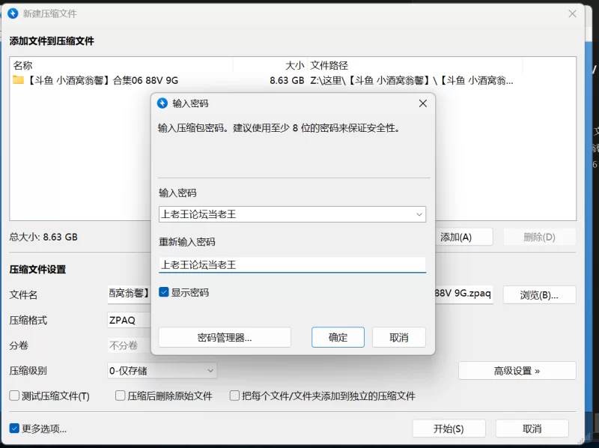Click the 文件路径 column header
599x448 pixels.
click(415, 65)
